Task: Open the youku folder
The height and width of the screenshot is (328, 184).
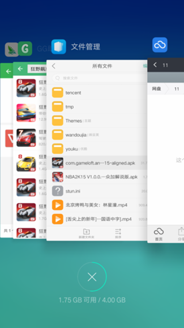Action: [x=72, y=149]
